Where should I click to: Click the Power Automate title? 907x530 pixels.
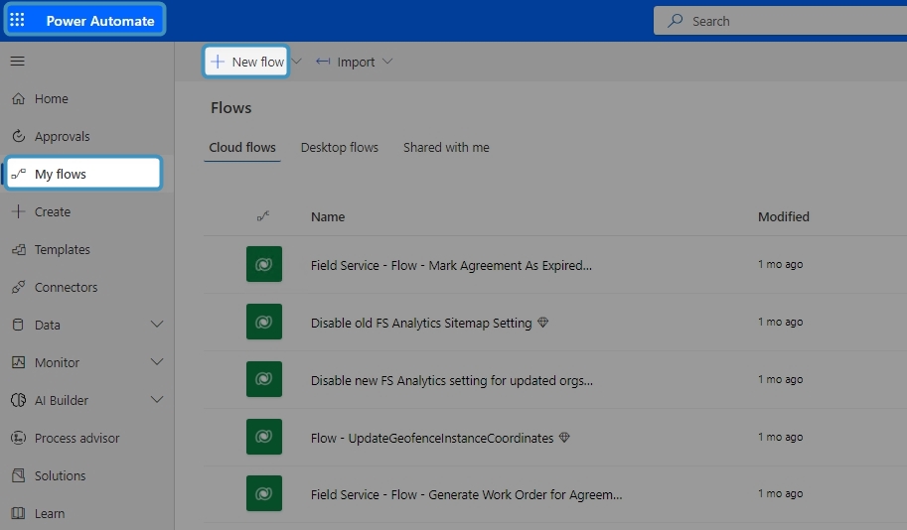100,21
